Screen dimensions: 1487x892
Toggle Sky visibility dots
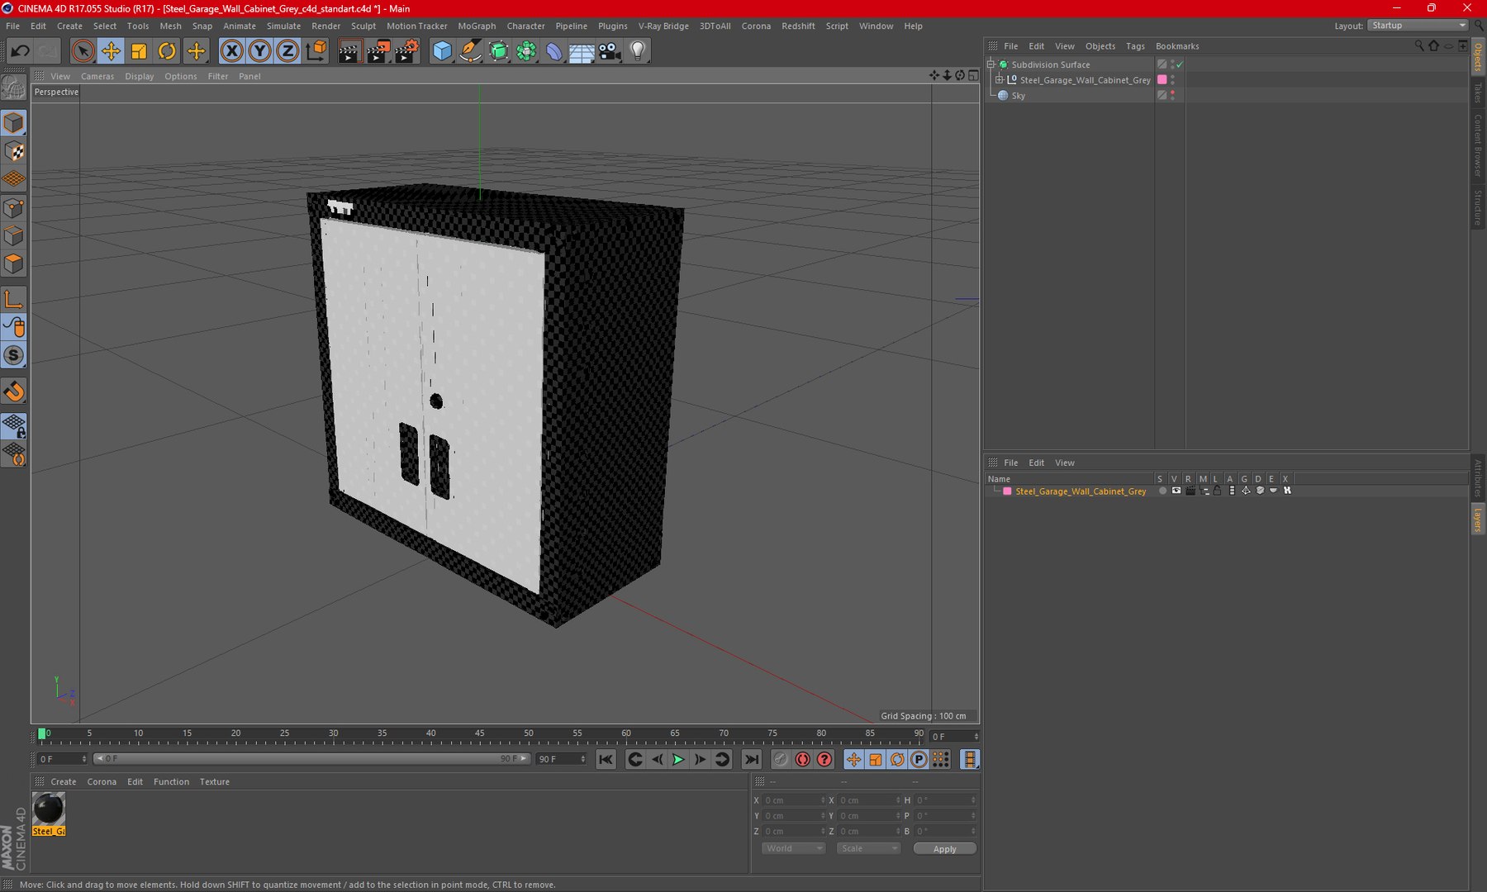pyautogui.click(x=1172, y=96)
